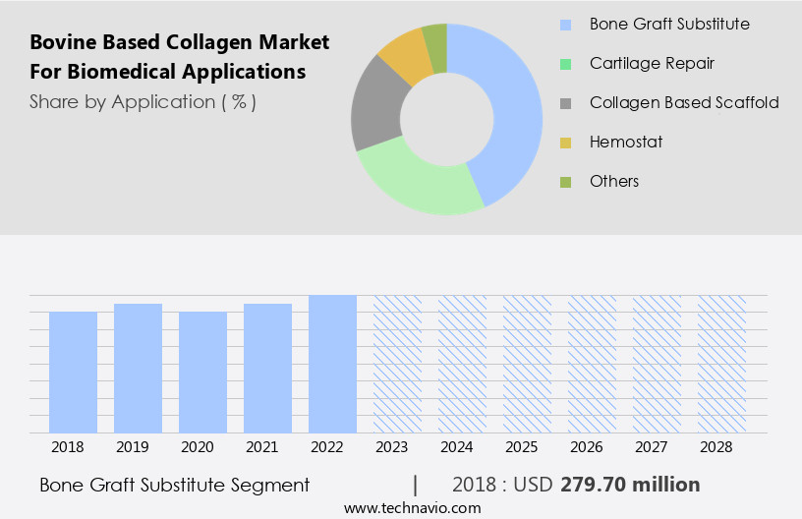Click the yellow Hemostat legend swatch
The image size is (802, 519).
[x=565, y=143]
